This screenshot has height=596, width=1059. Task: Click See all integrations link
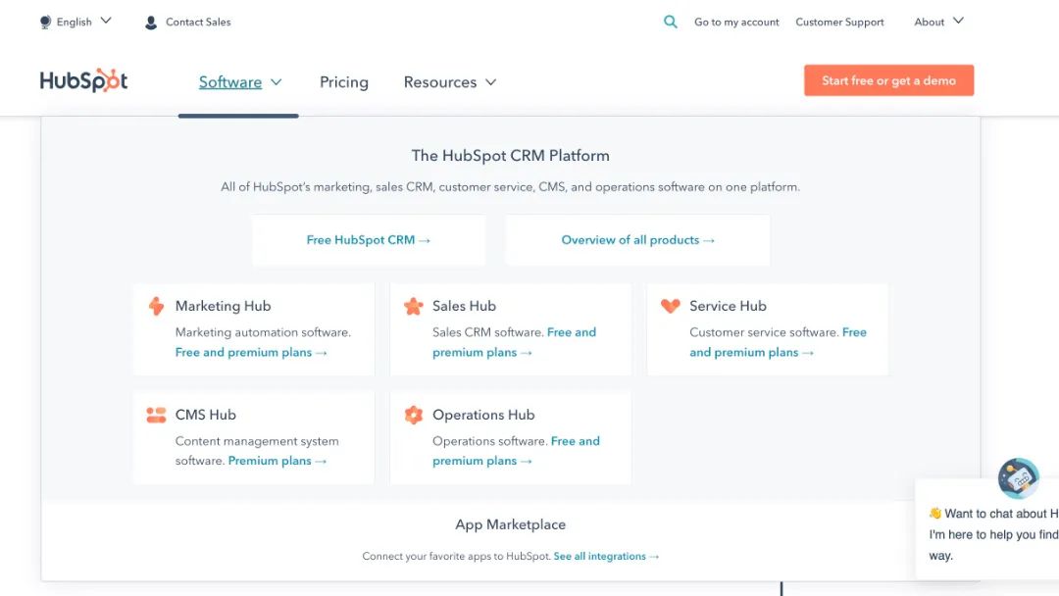tap(606, 556)
